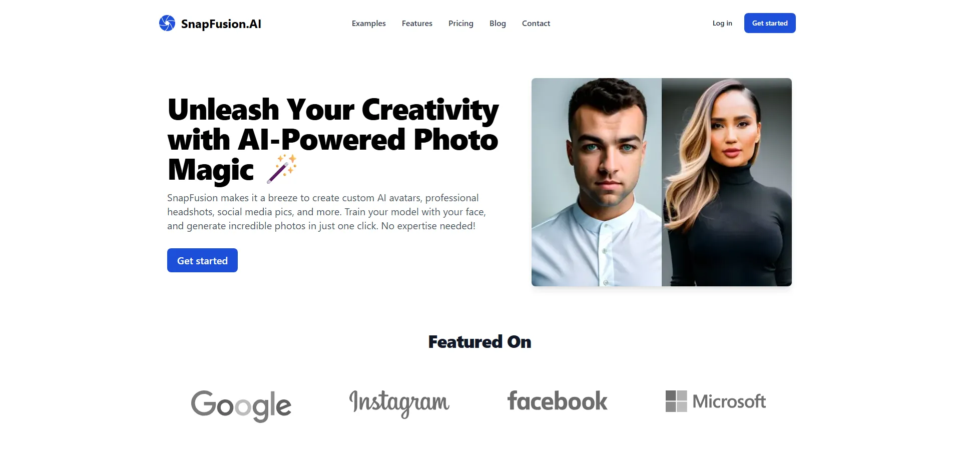The width and height of the screenshot is (959, 455).
Task: Click the SnapFusion.AI aperture logo icon
Action: [x=167, y=23]
